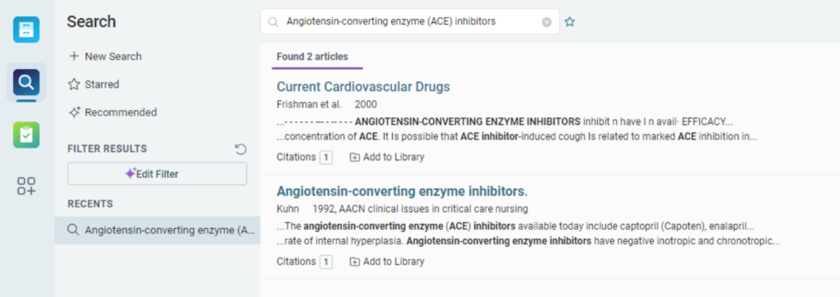Viewport: 840px width, 297px height.
Task: Open the Starred searches list
Action: tap(94, 85)
